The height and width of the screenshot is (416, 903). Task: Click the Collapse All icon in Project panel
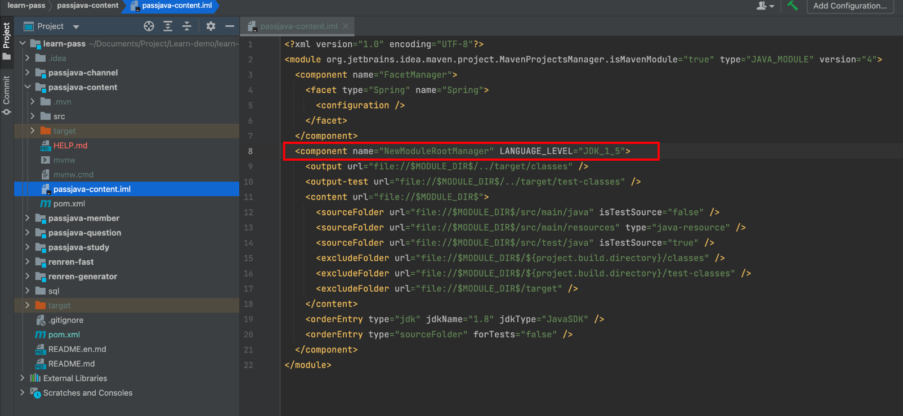(x=187, y=26)
